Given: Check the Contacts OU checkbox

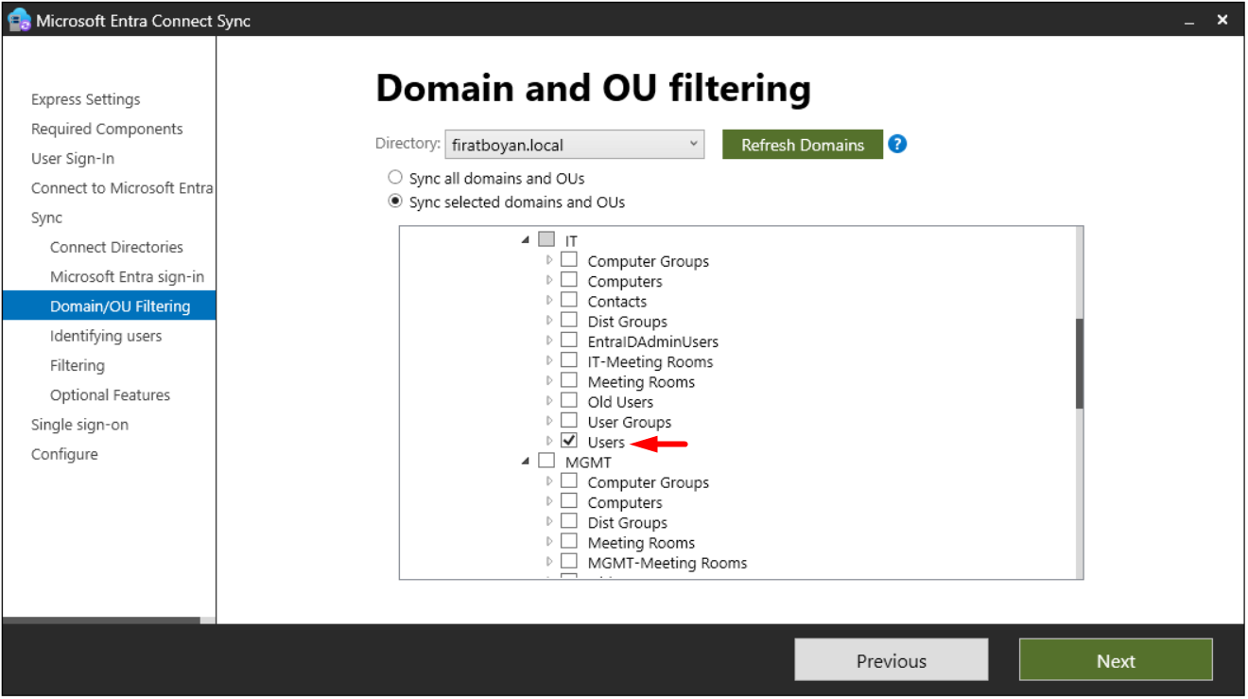Looking at the screenshot, I should 569,301.
